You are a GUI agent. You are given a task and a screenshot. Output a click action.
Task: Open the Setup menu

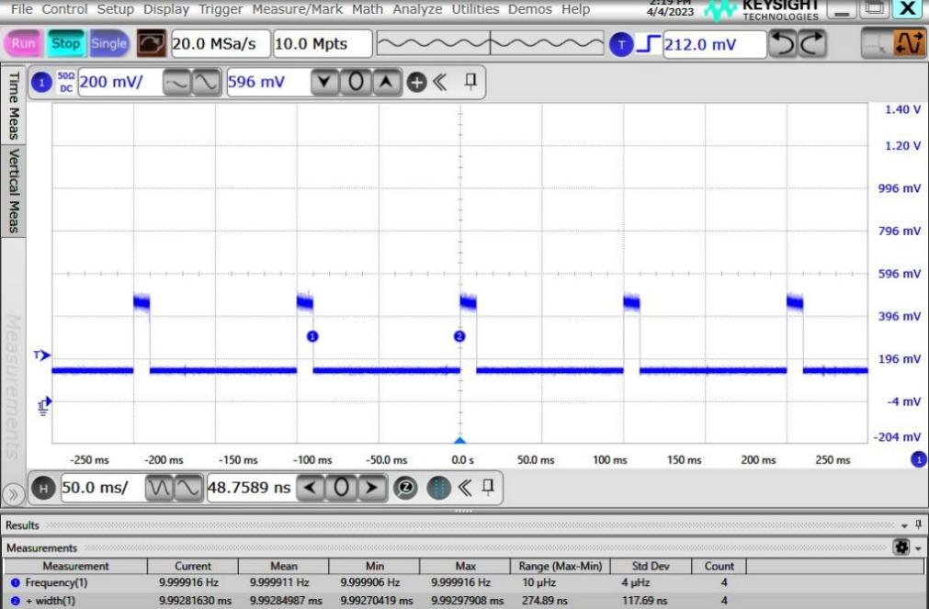[x=116, y=9]
